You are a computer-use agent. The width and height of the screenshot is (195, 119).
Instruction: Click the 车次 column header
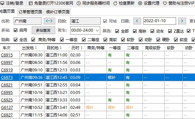[9, 48]
